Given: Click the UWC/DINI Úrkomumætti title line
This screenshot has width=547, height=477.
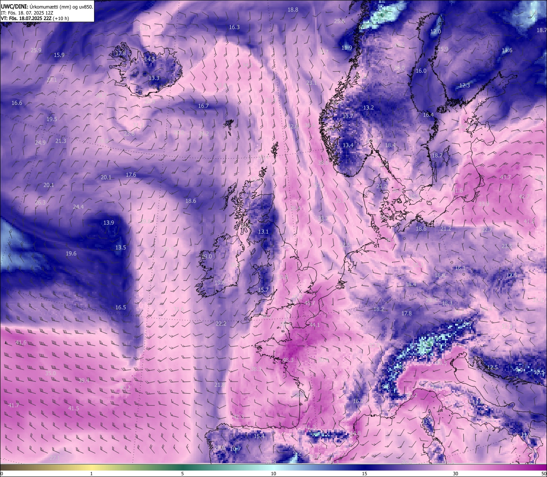Looking at the screenshot, I should tap(47, 7).
